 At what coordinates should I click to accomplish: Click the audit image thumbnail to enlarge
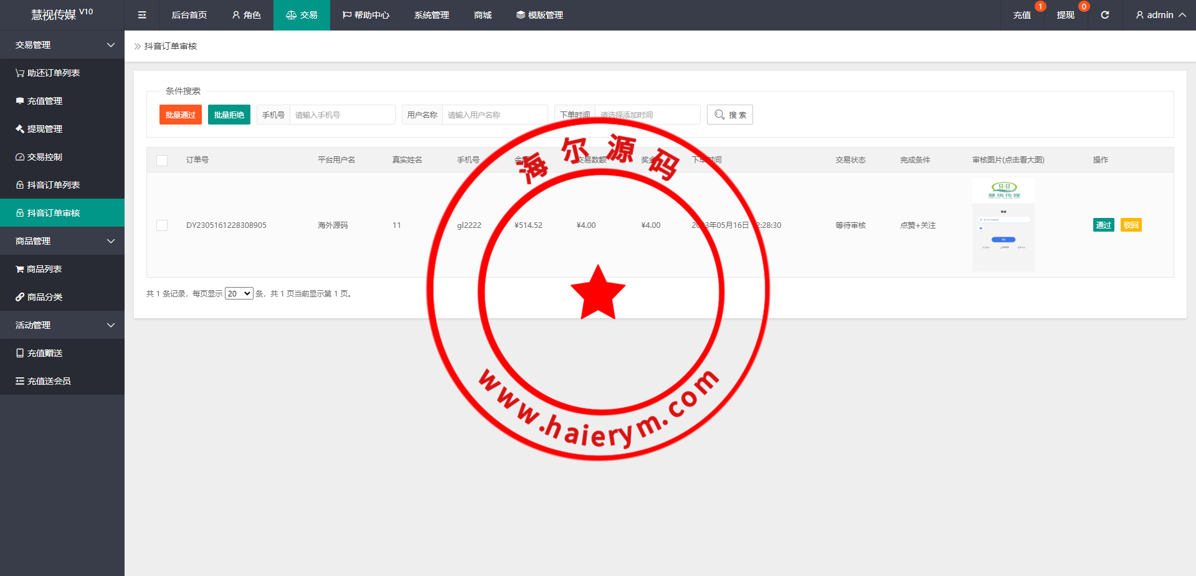click(1003, 225)
